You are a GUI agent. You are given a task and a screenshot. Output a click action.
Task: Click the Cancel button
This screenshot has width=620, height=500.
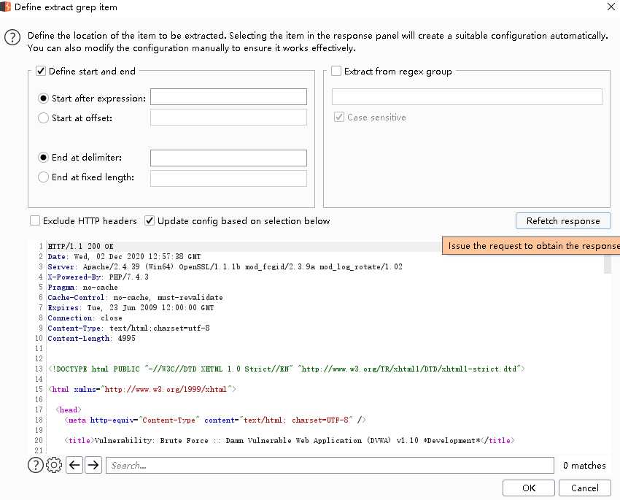(585, 488)
